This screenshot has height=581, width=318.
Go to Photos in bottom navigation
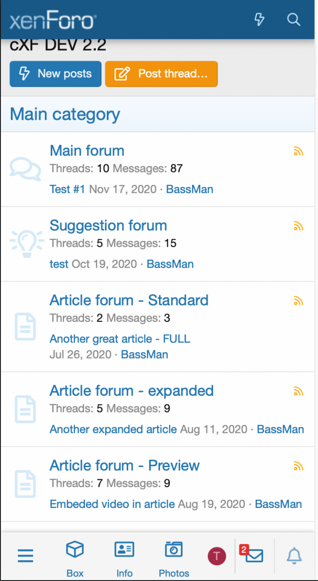(174, 558)
